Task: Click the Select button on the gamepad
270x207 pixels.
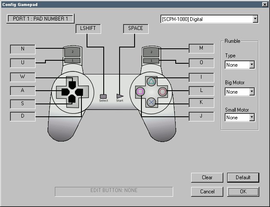Action: 103,96
